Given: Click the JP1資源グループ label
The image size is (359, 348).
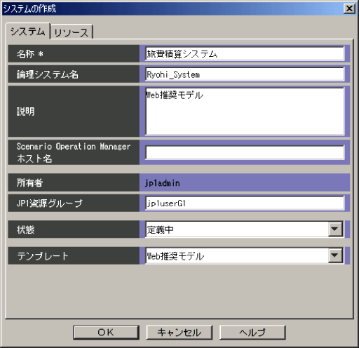Looking at the screenshot, I should (50, 203).
